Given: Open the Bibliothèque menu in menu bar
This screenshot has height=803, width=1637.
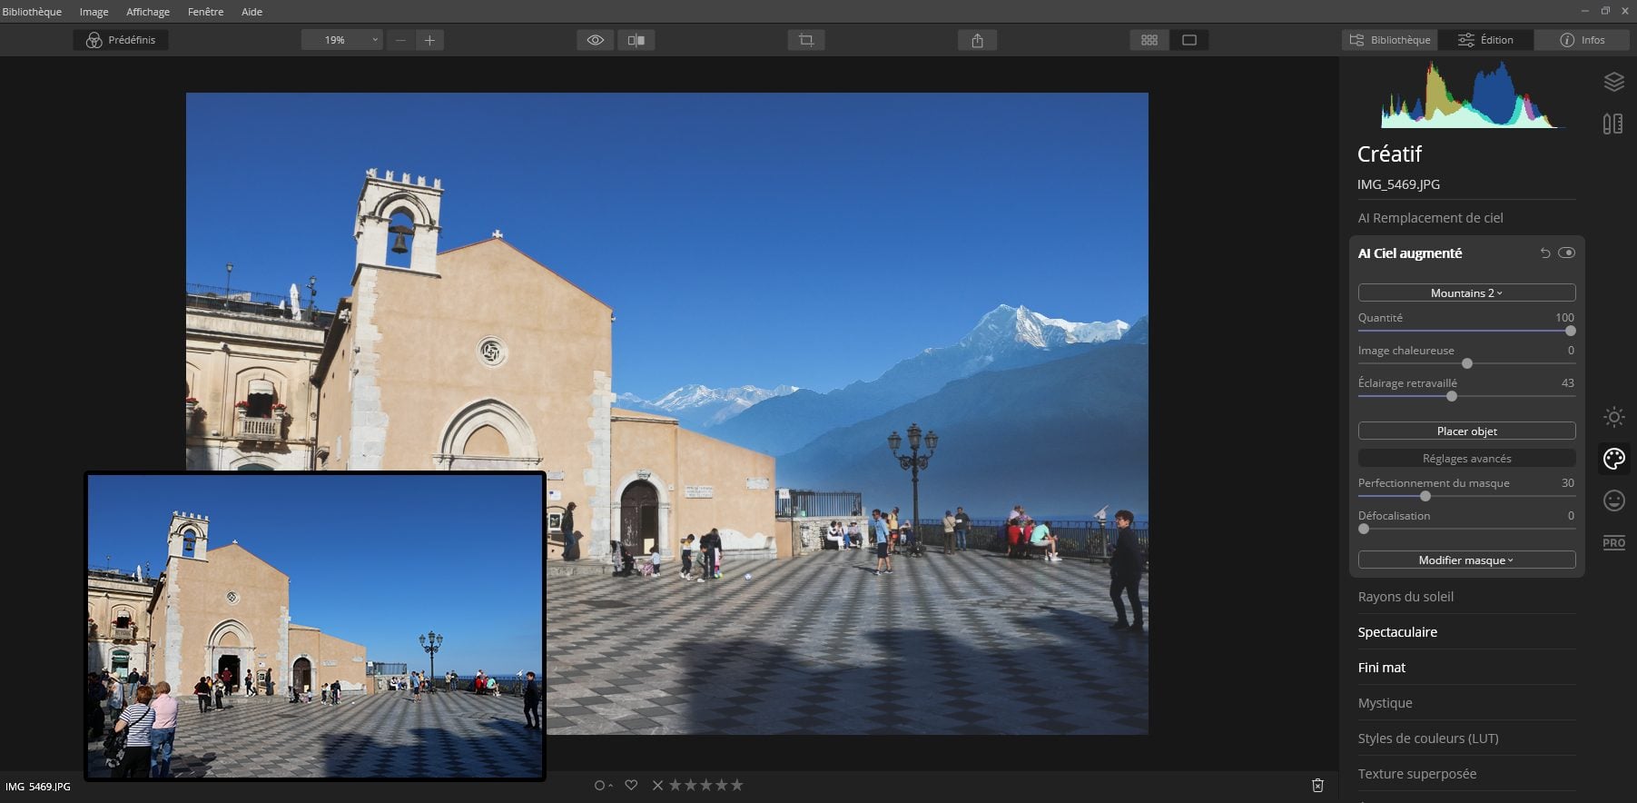Looking at the screenshot, I should pos(32,12).
